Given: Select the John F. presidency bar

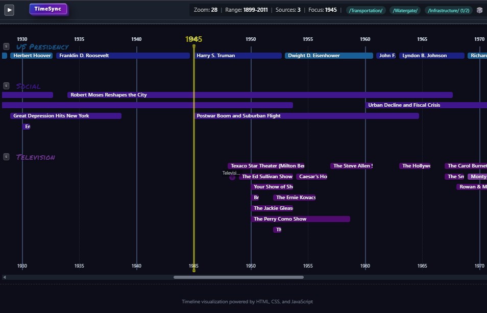Looking at the screenshot, I should click(x=386, y=56).
